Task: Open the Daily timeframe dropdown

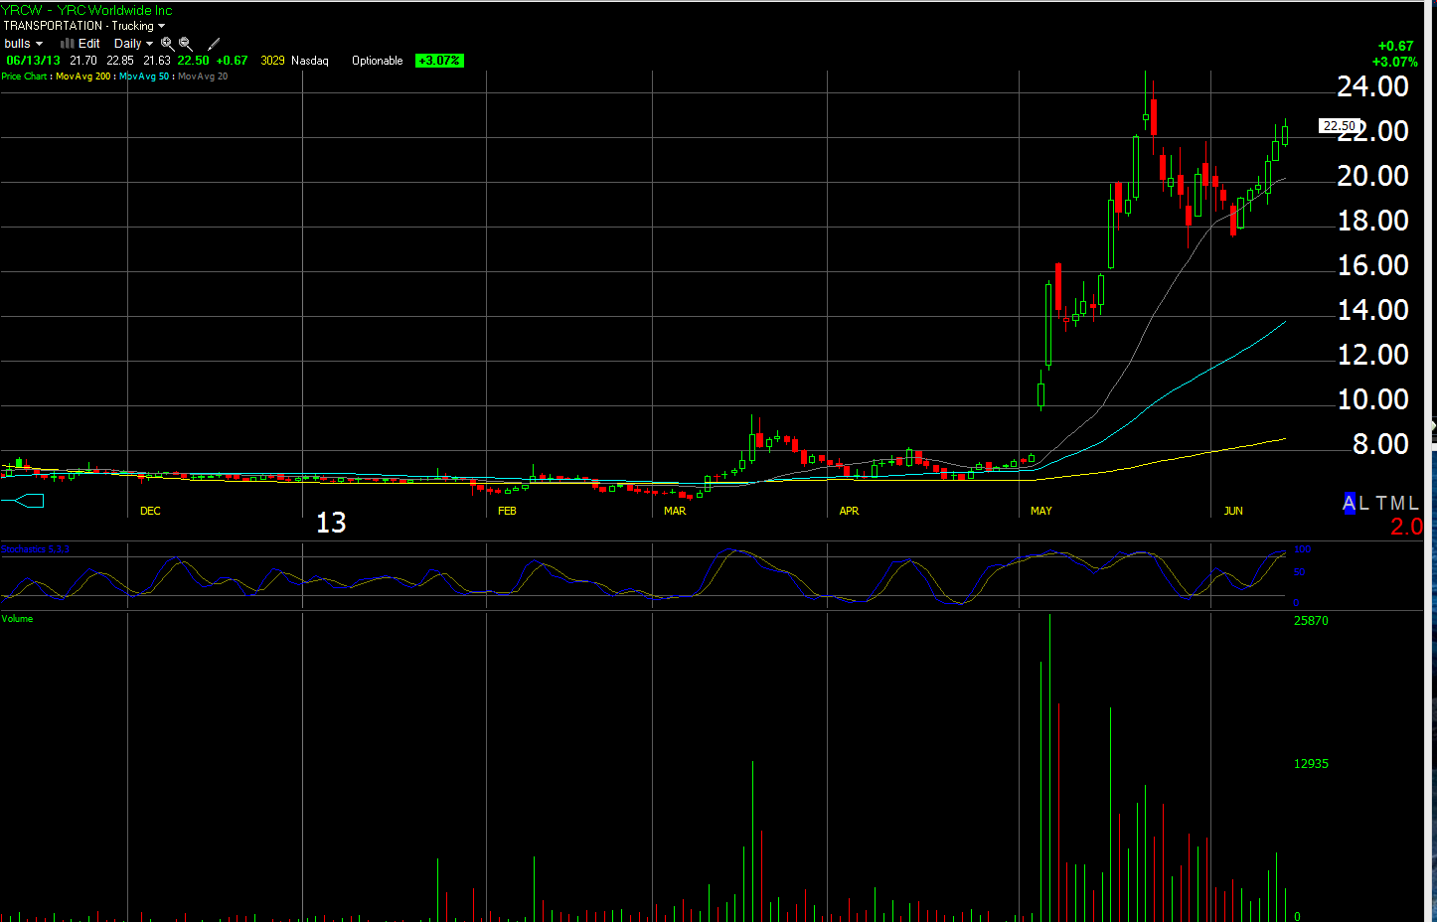Action: tap(133, 44)
